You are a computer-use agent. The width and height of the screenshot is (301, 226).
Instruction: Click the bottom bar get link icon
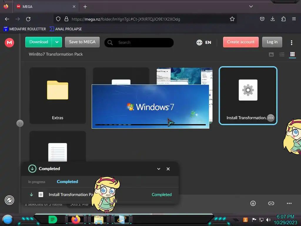[271, 203]
